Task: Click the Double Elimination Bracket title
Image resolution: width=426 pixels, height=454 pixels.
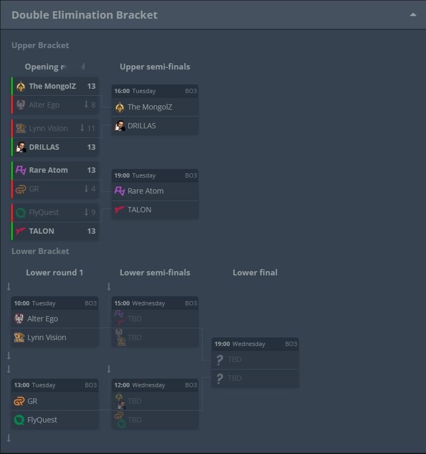Action: click(x=84, y=15)
